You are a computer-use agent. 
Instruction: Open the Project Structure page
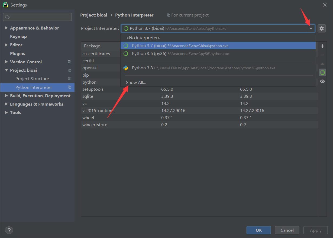32,79
